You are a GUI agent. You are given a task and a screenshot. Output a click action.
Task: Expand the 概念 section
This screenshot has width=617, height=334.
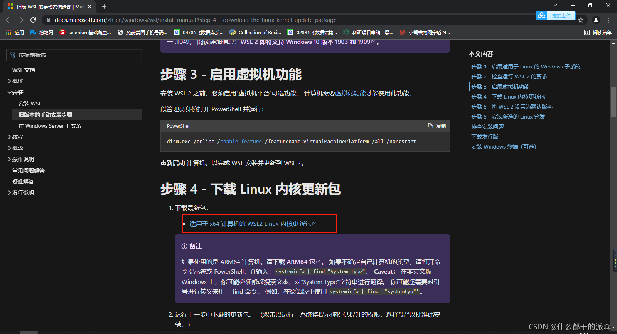click(x=15, y=148)
